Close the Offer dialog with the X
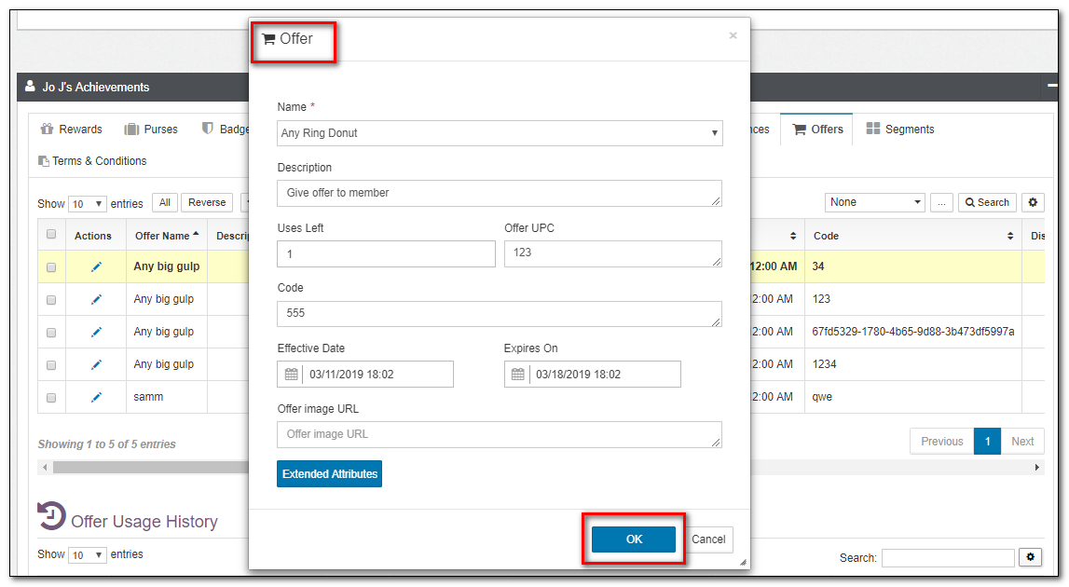Viewport: 1069px width, 587px height. (x=733, y=35)
